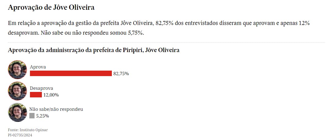
Task: Click the Fonte: Instituto Opinar source text
Action: point(28,130)
